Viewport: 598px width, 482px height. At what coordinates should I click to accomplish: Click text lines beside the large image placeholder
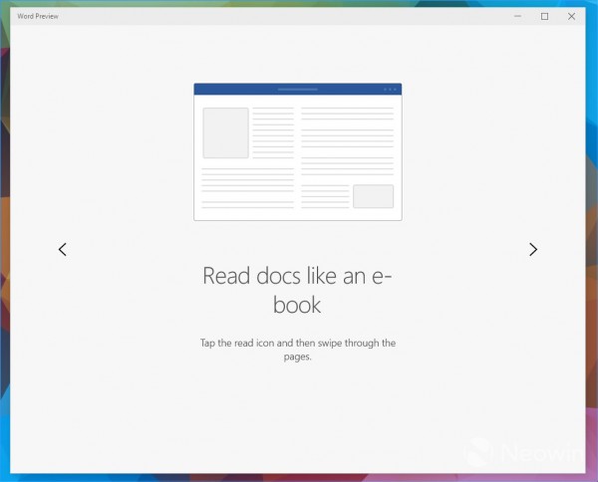[x=273, y=132]
